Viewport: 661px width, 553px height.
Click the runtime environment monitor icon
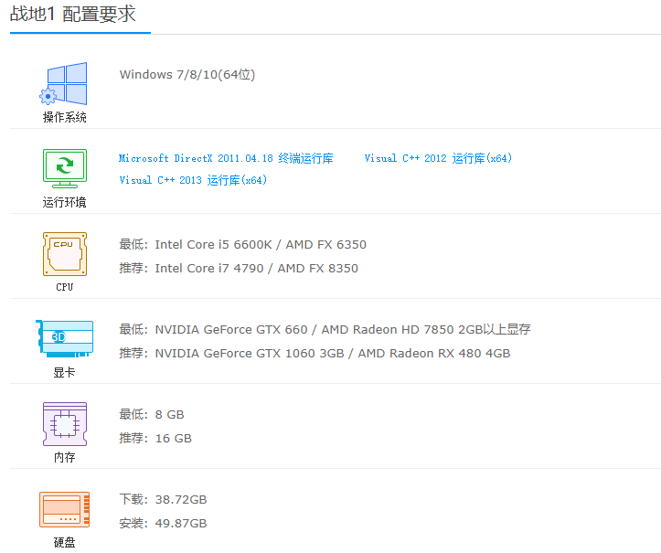click(65, 168)
